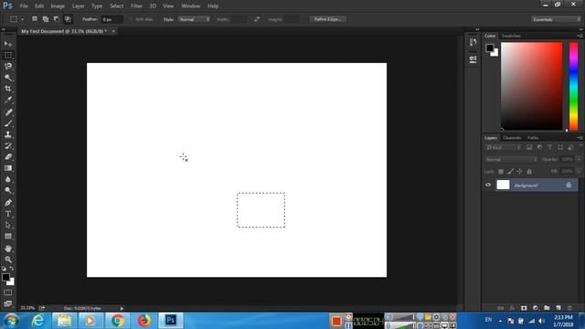The width and height of the screenshot is (585, 329).
Task: Swap foreground and background colors in toolbox
Action: pos(12,268)
